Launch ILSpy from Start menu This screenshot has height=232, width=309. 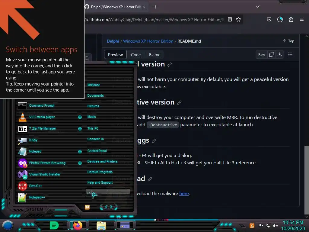[22, 140]
